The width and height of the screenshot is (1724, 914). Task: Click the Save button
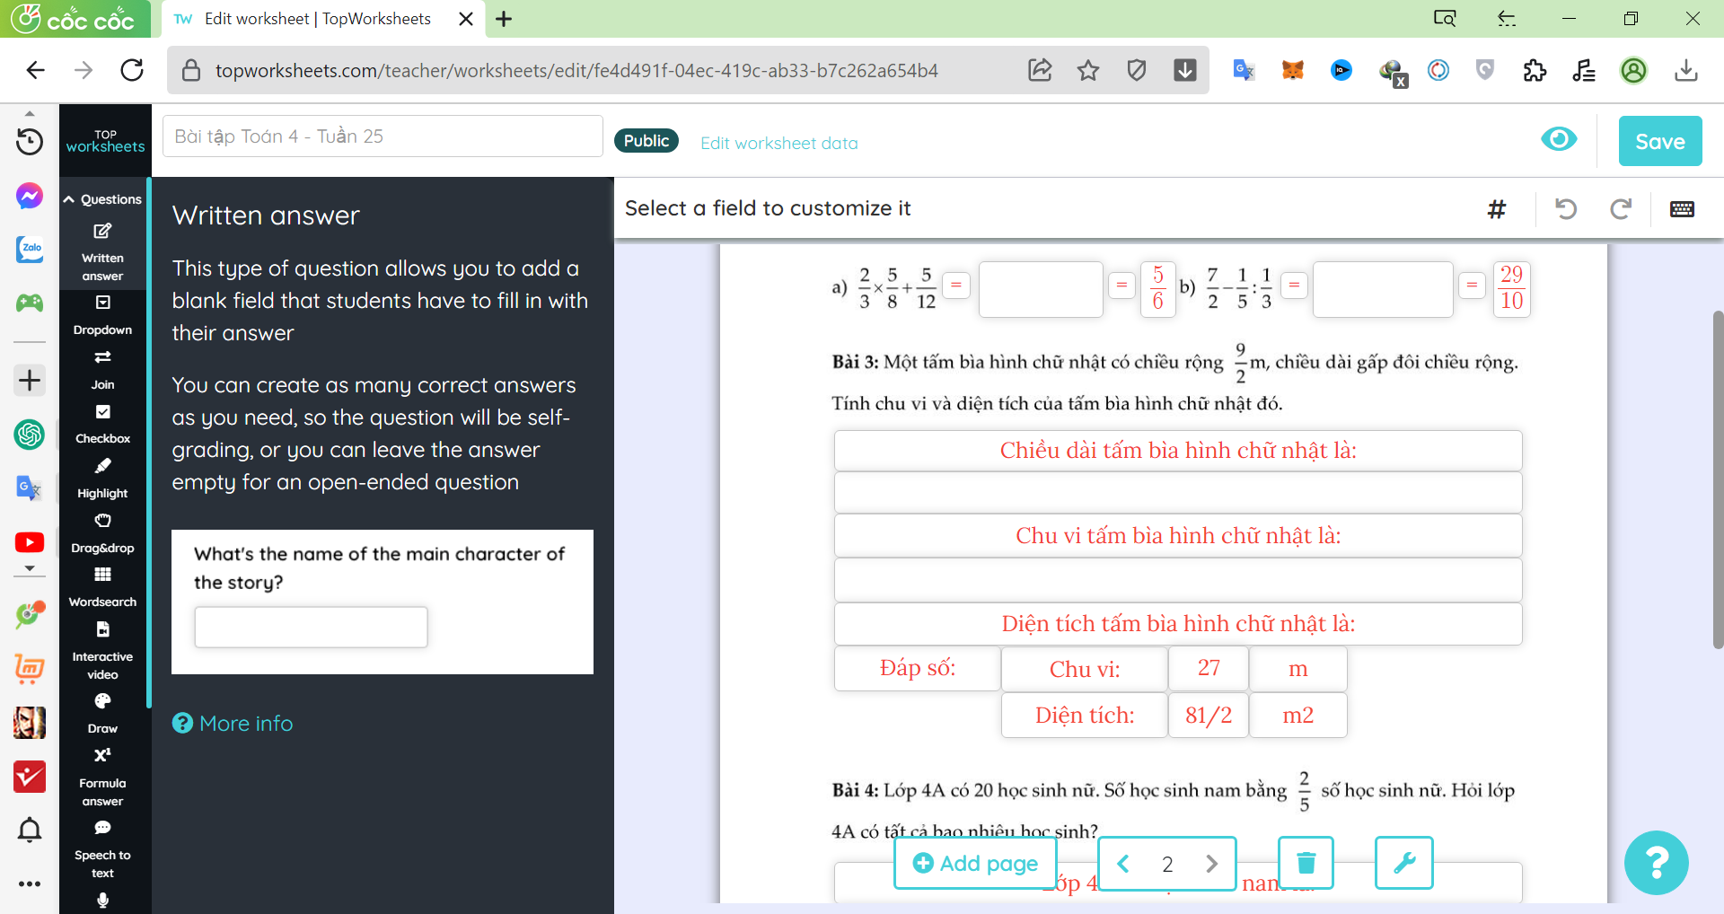coord(1659,141)
